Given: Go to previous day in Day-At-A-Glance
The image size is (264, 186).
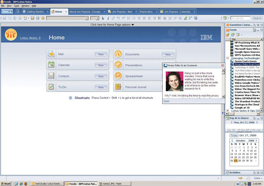Looking at the screenshot, I should coord(231,122).
